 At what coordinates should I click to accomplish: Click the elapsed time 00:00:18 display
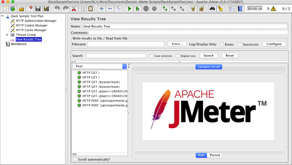point(255,8)
